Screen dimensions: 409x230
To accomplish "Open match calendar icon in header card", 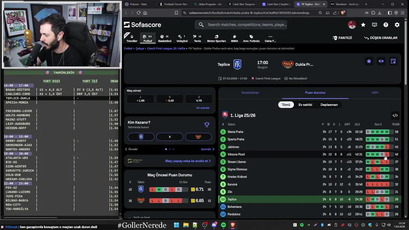I will point(393,61).
